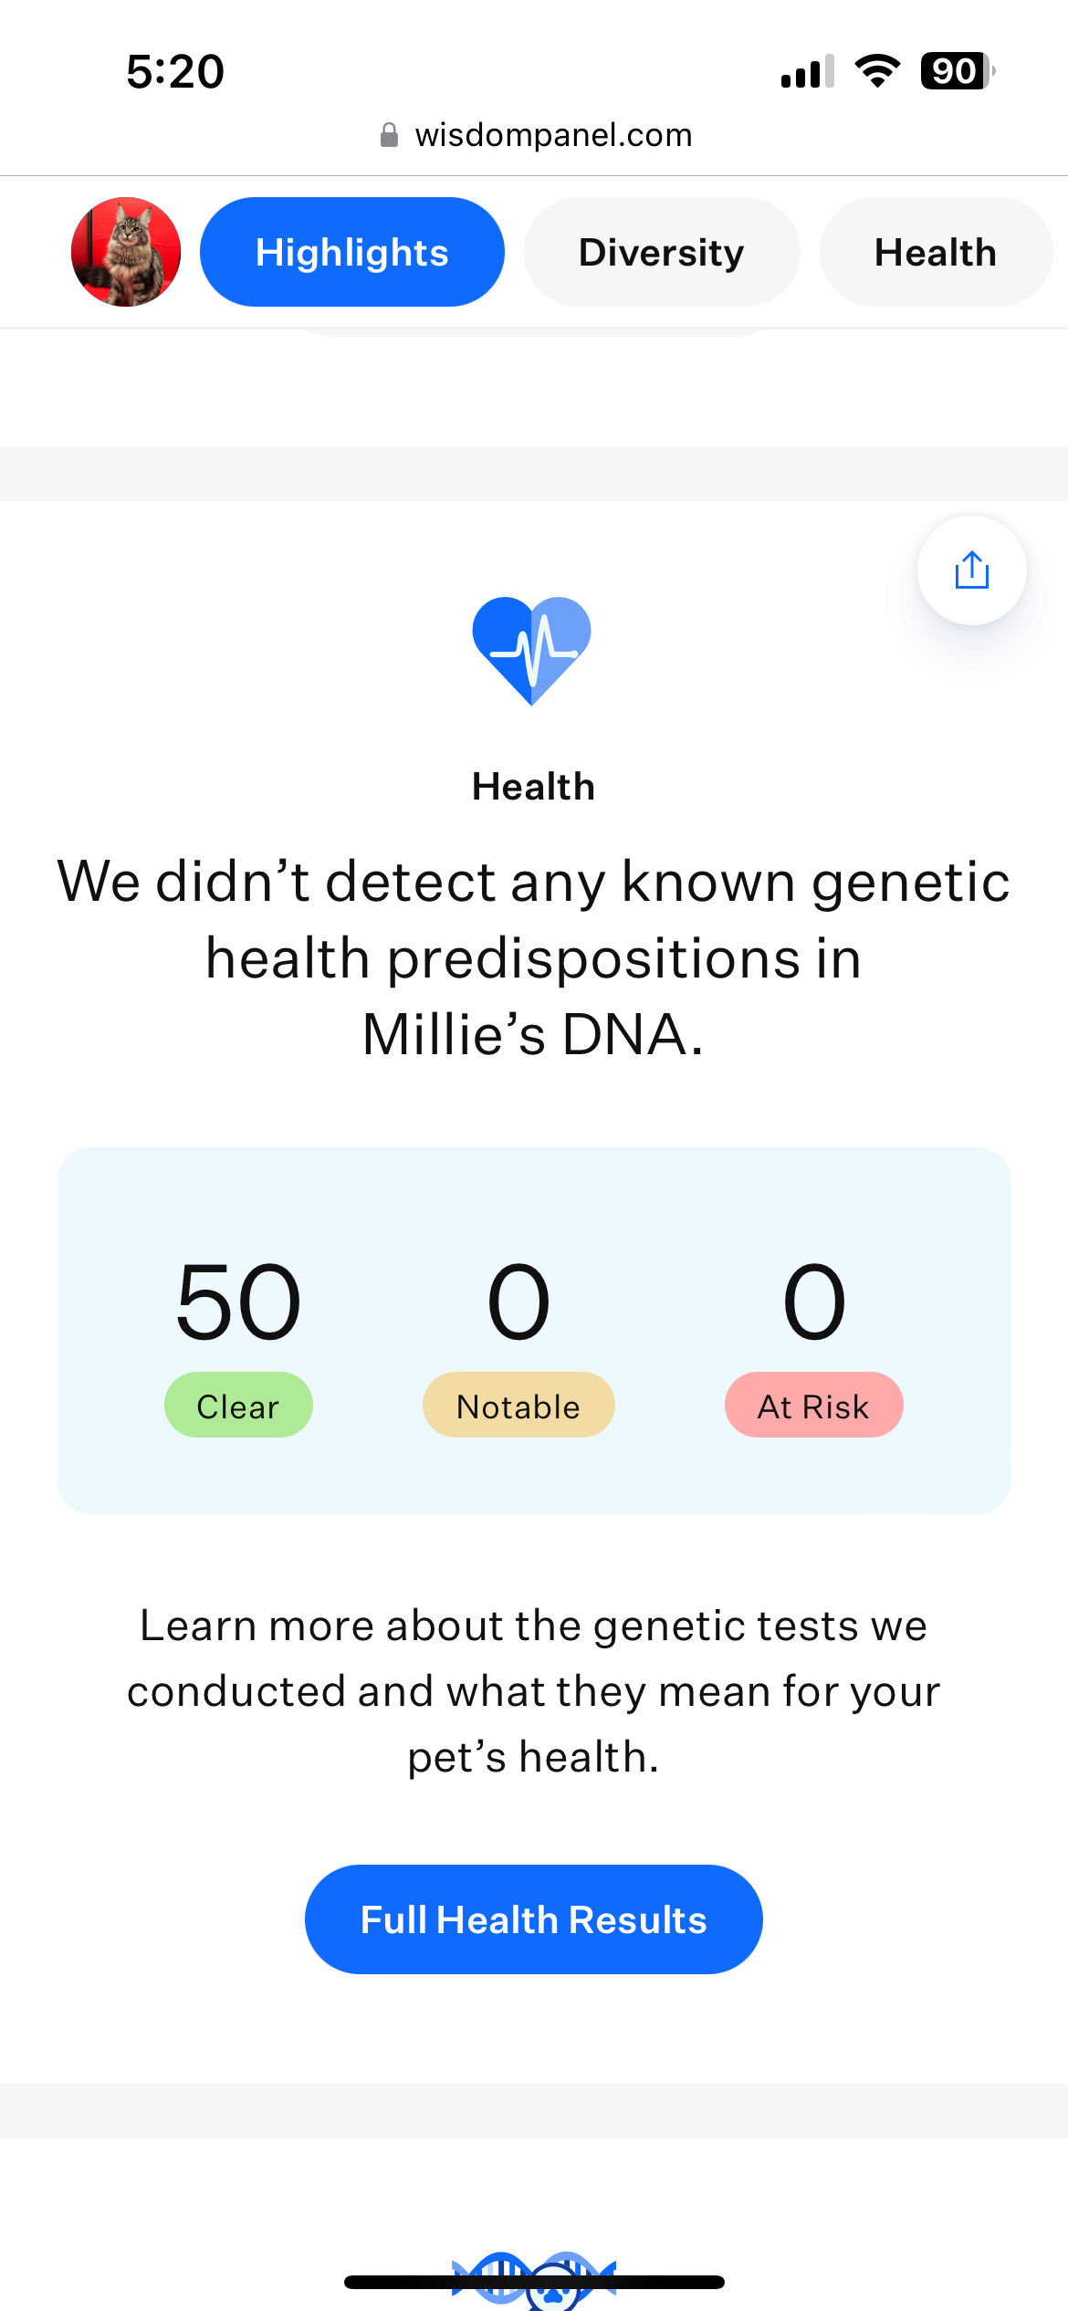Switch to the Diversity tab

662,252
